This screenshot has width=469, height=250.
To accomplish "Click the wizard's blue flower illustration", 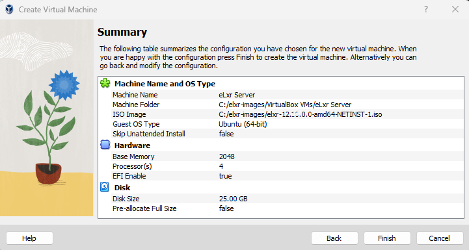I will (x=64, y=86).
